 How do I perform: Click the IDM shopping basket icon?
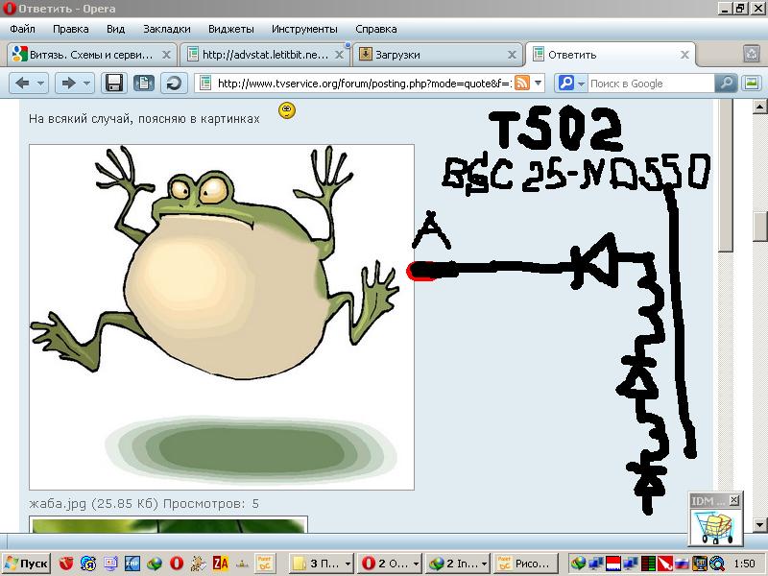coord(715,526)
